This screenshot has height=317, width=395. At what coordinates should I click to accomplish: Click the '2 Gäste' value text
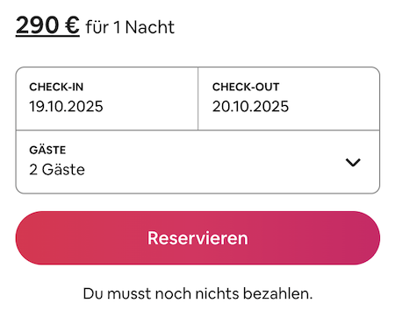pos(57,170)
